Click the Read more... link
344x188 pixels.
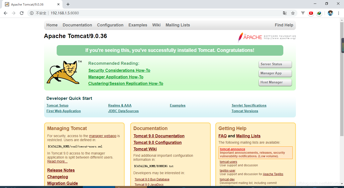(57, 162)
